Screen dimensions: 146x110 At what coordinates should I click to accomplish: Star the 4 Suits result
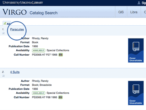pos(3,76)
